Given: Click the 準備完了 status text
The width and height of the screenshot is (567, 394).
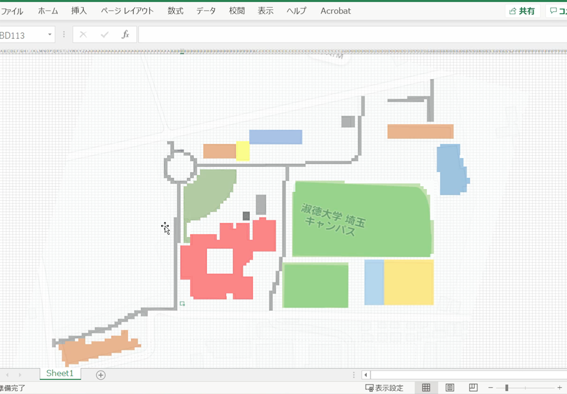Looking at the screenshot, I should point(12,388).
